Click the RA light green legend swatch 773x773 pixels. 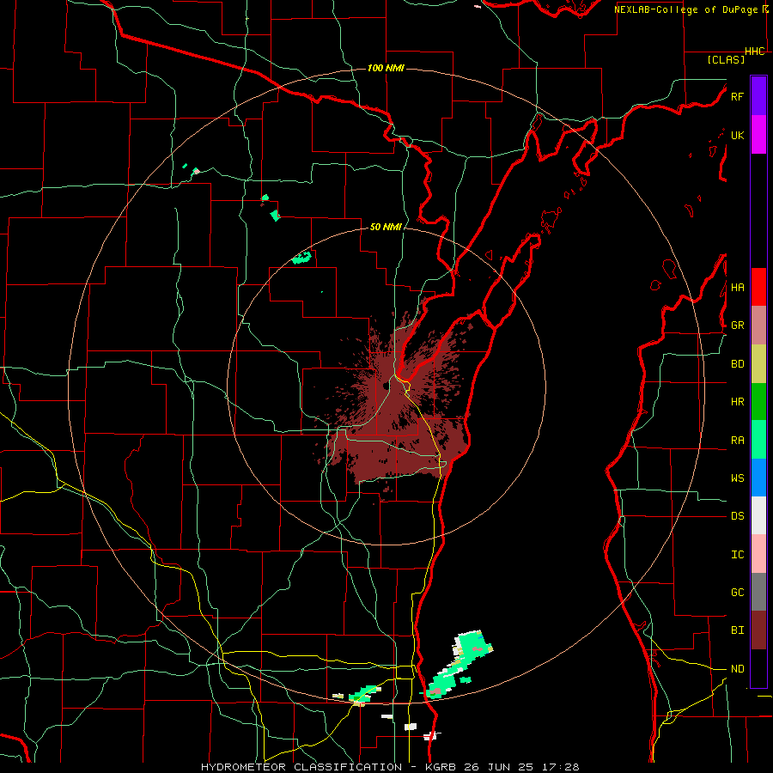point(758,440)
